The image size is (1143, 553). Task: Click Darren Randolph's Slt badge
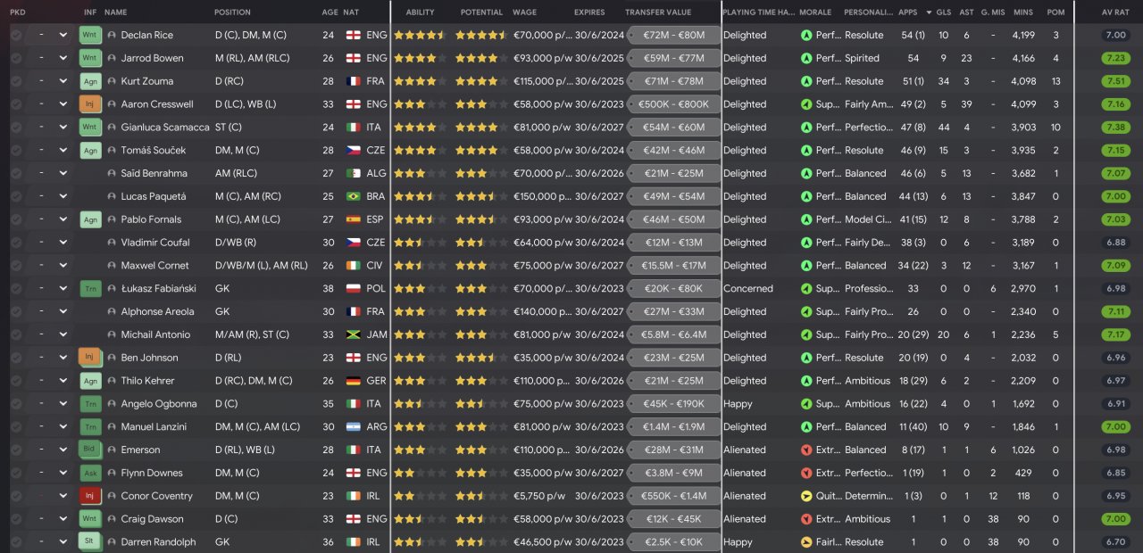click(90, 542)
